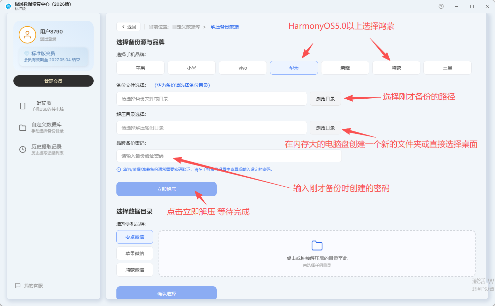Open 历史提取记录 in the sidebar

click(54, 149)
